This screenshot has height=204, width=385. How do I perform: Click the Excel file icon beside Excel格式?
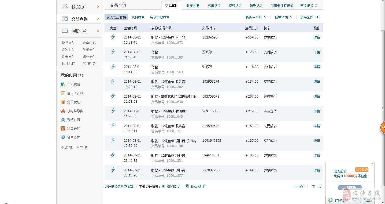coord(187,186)
